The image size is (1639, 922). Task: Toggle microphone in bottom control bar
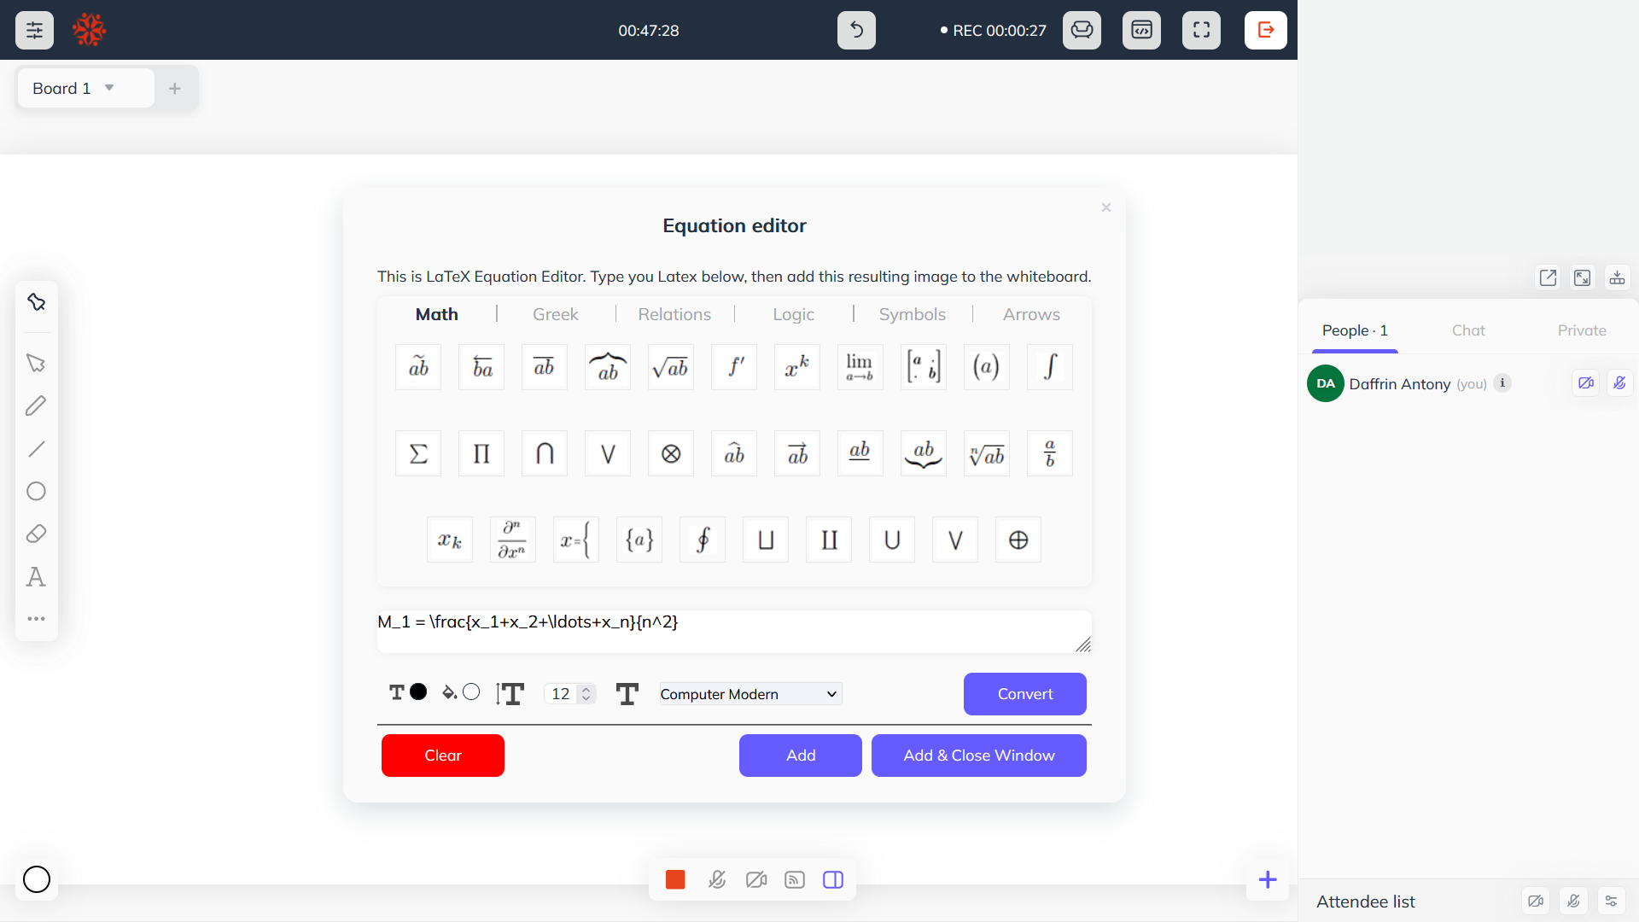click(717, 879)
